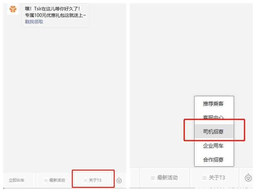This screenshot has height=192, width=256.
Task: Choose 司机招募 in the popup menu
Action: [x=213, y=132]
